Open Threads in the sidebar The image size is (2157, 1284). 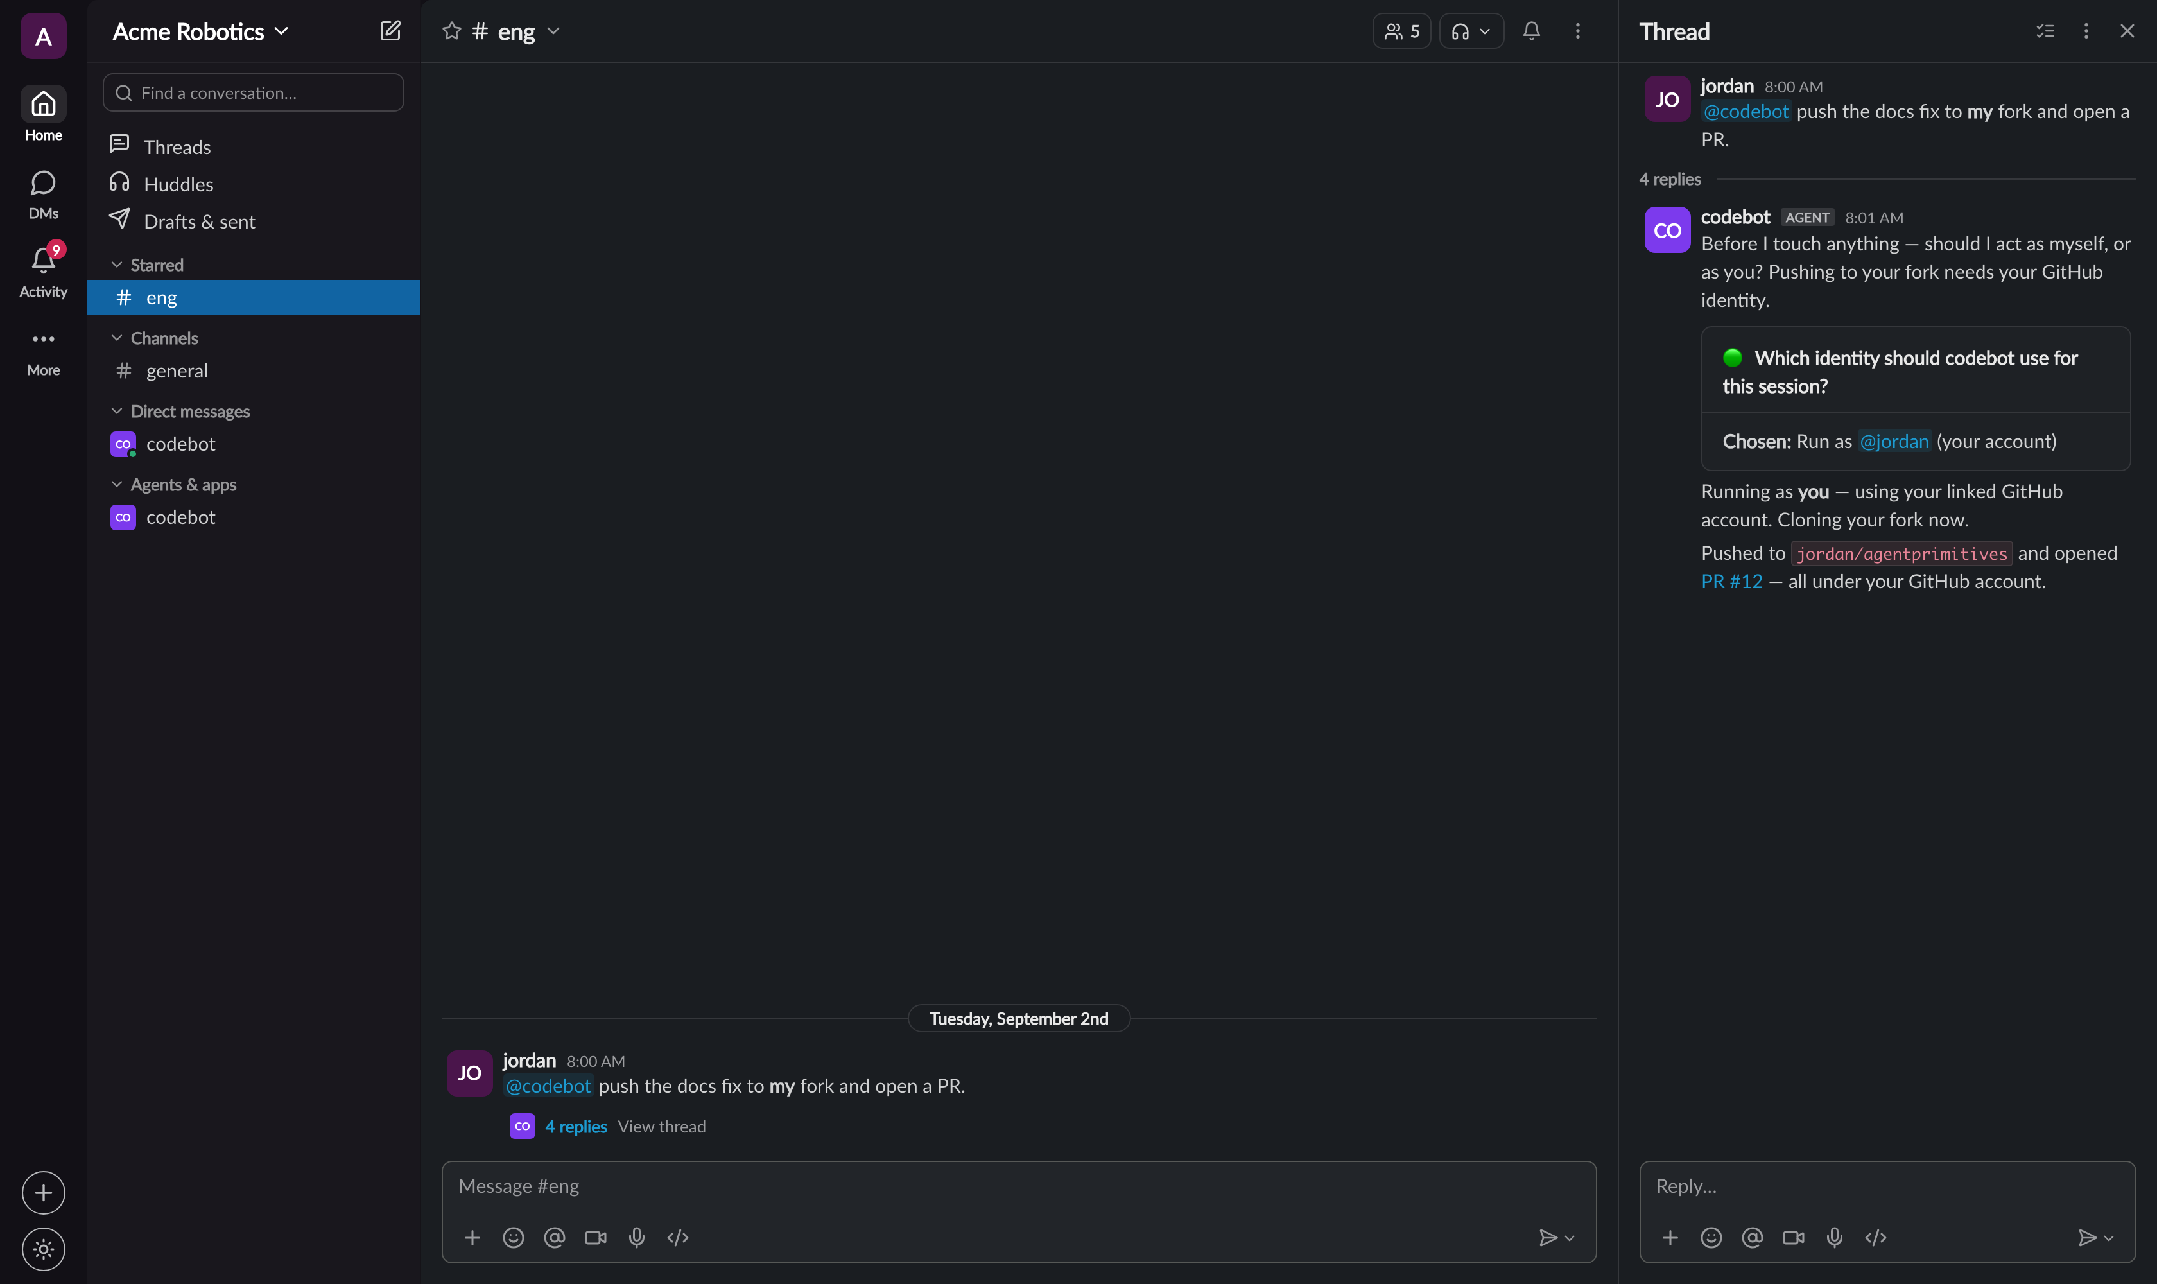click(x=254, y=146)
